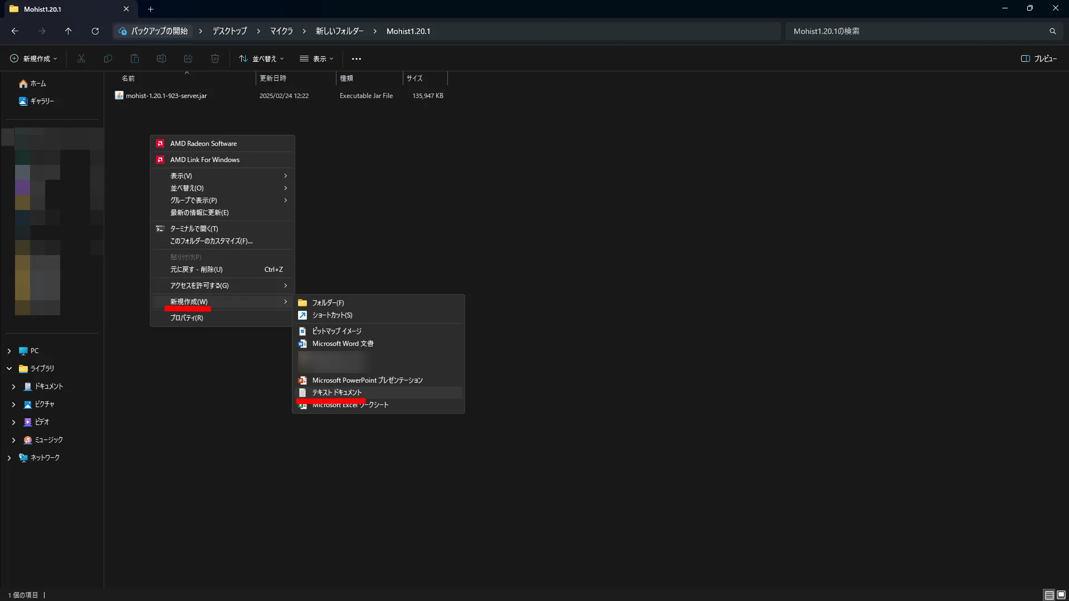Create new Microsoft Excel ワークシート
Screen dimensions: 1069x601
tap(378, 405)
